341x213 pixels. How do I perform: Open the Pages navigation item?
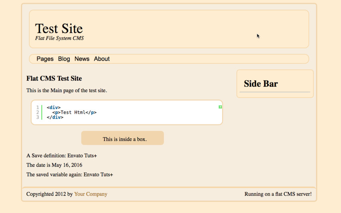(x=45, y=59)
